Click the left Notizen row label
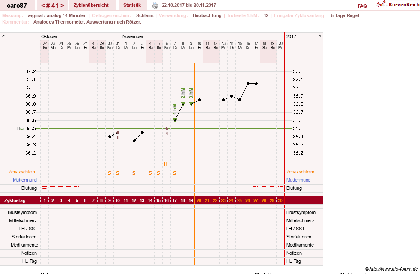The height and width of the screenshot is (274, 420). (29, 253)
